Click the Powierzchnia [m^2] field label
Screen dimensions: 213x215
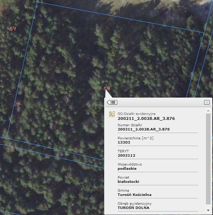(135, 138)
